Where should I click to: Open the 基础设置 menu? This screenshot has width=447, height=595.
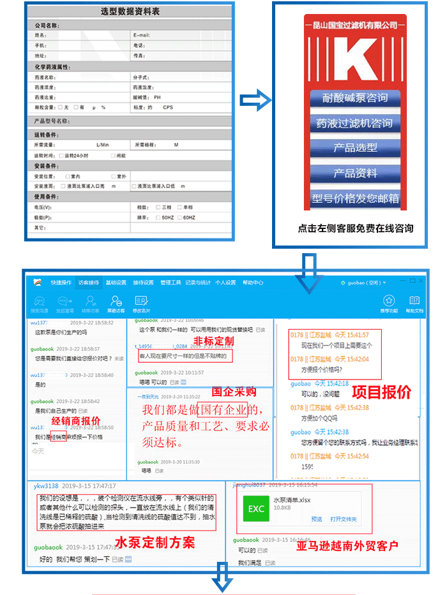point(116,283)
